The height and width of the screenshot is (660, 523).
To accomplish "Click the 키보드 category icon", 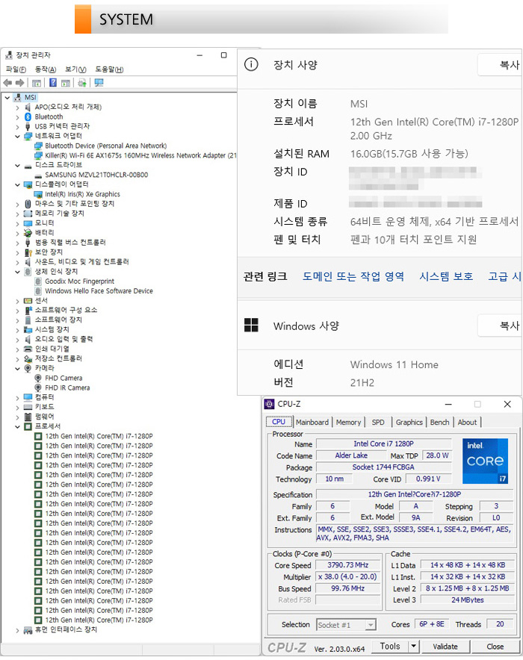I will pyautogui.click(x=28, y=407).
